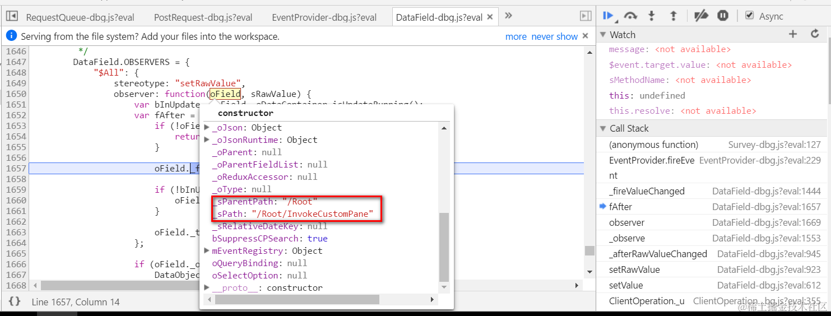The image size is (831, 316).
Task: Click the info icon in the workspace banner
Action: [x=11, y=36]
